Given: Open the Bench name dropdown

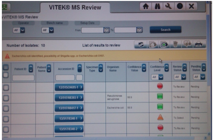Looking at the screenshot, I should tap(48, 30).
